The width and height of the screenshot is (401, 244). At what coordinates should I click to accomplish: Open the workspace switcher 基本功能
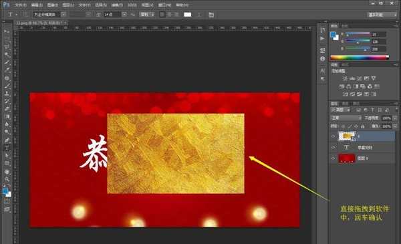coord(382,15)
